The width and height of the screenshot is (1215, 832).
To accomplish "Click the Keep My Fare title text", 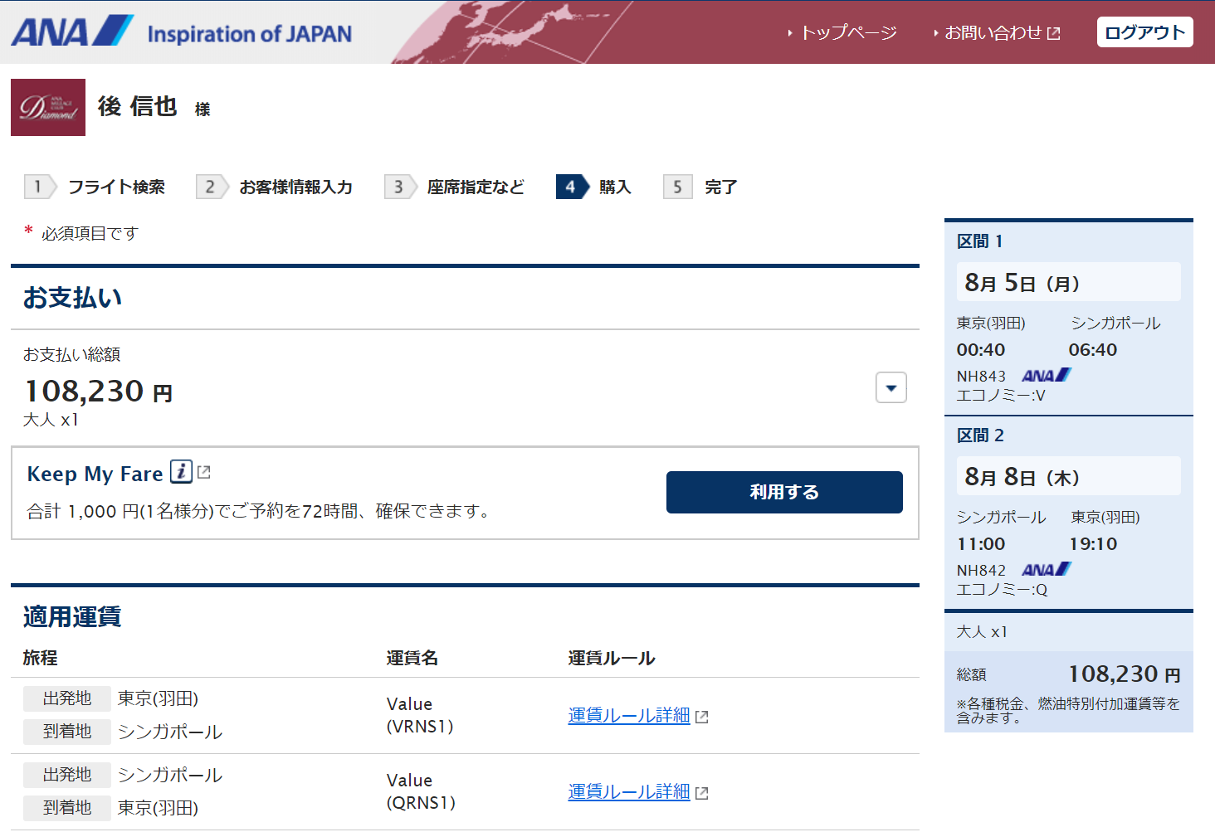I will [95, 474].
